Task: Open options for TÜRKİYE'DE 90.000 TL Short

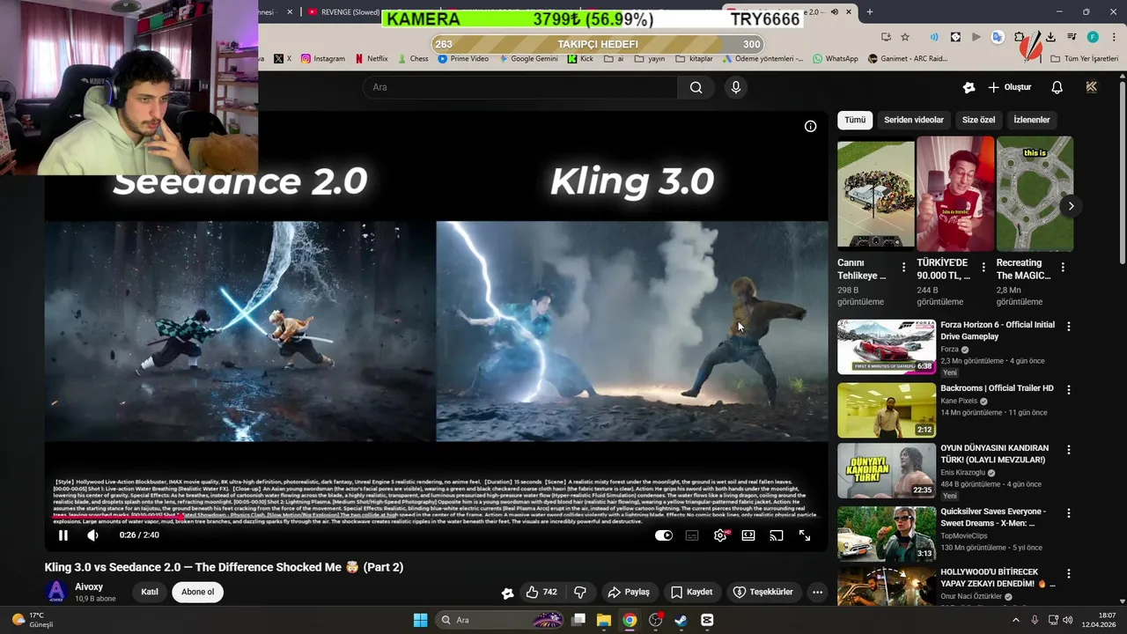Action: [x=983, y=267]
